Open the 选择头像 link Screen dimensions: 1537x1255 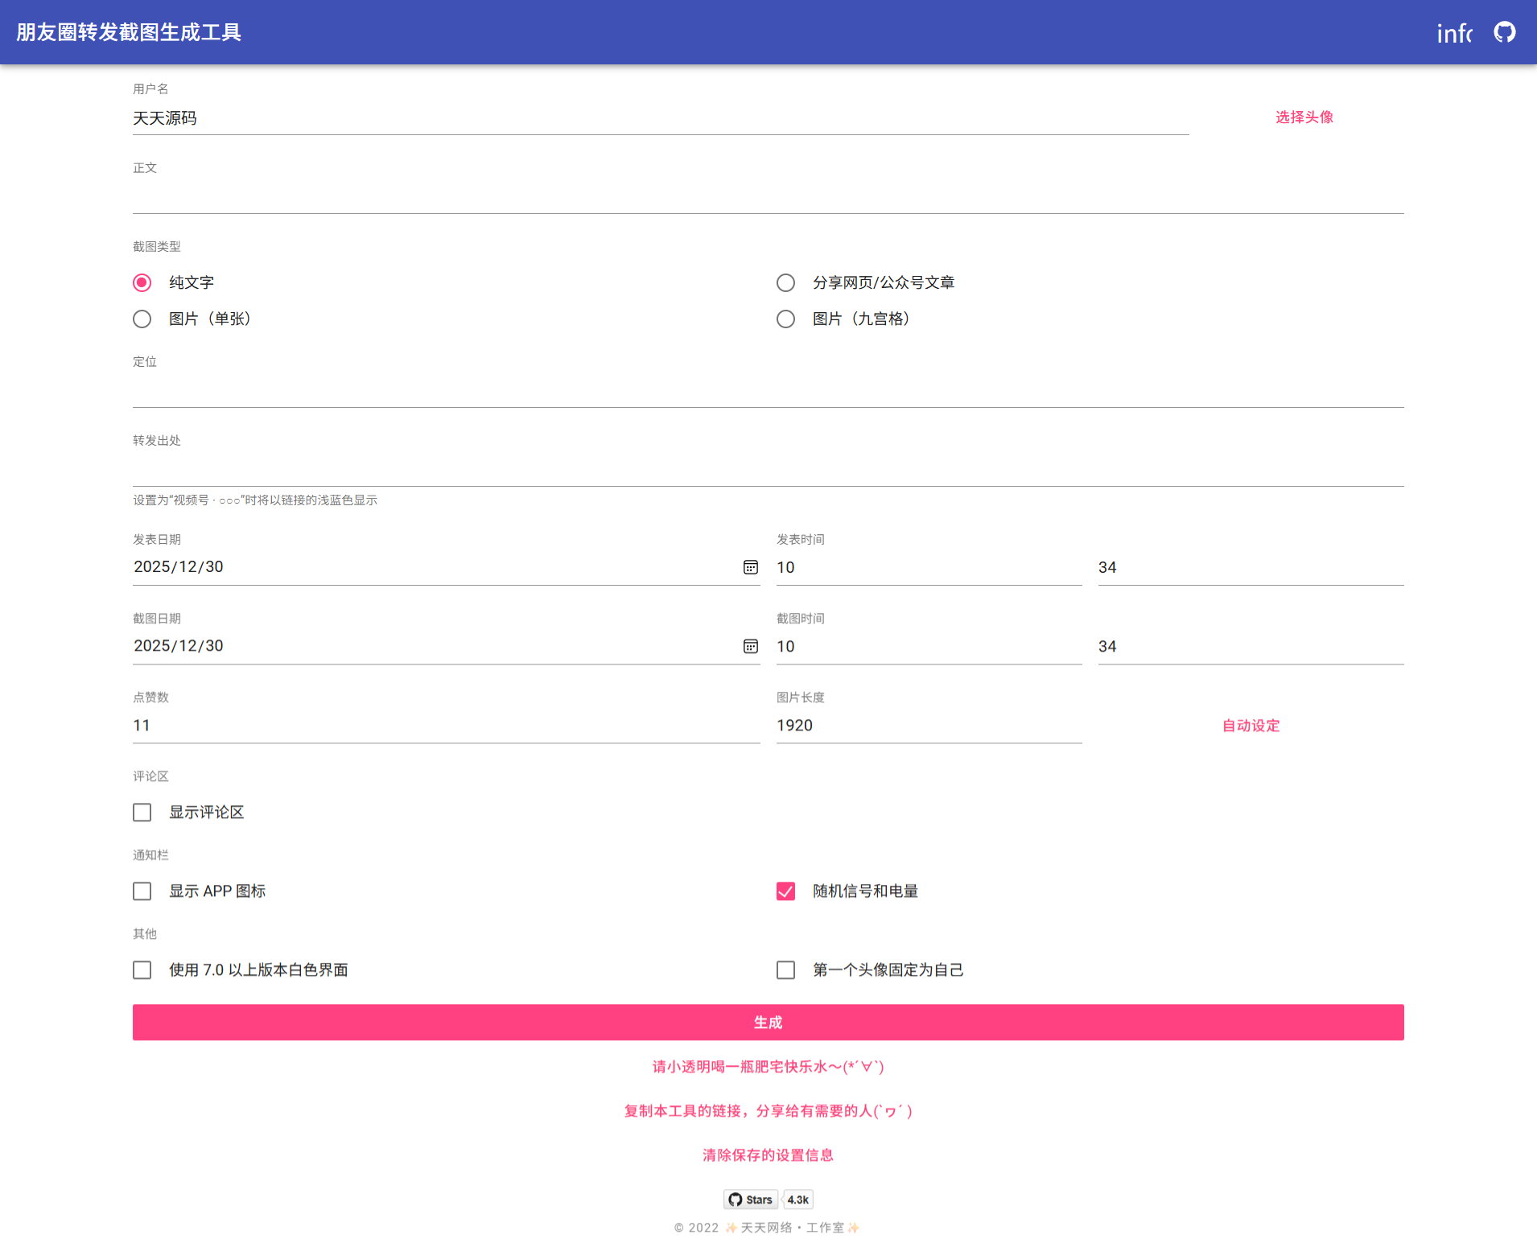(x=1304, y=117)
